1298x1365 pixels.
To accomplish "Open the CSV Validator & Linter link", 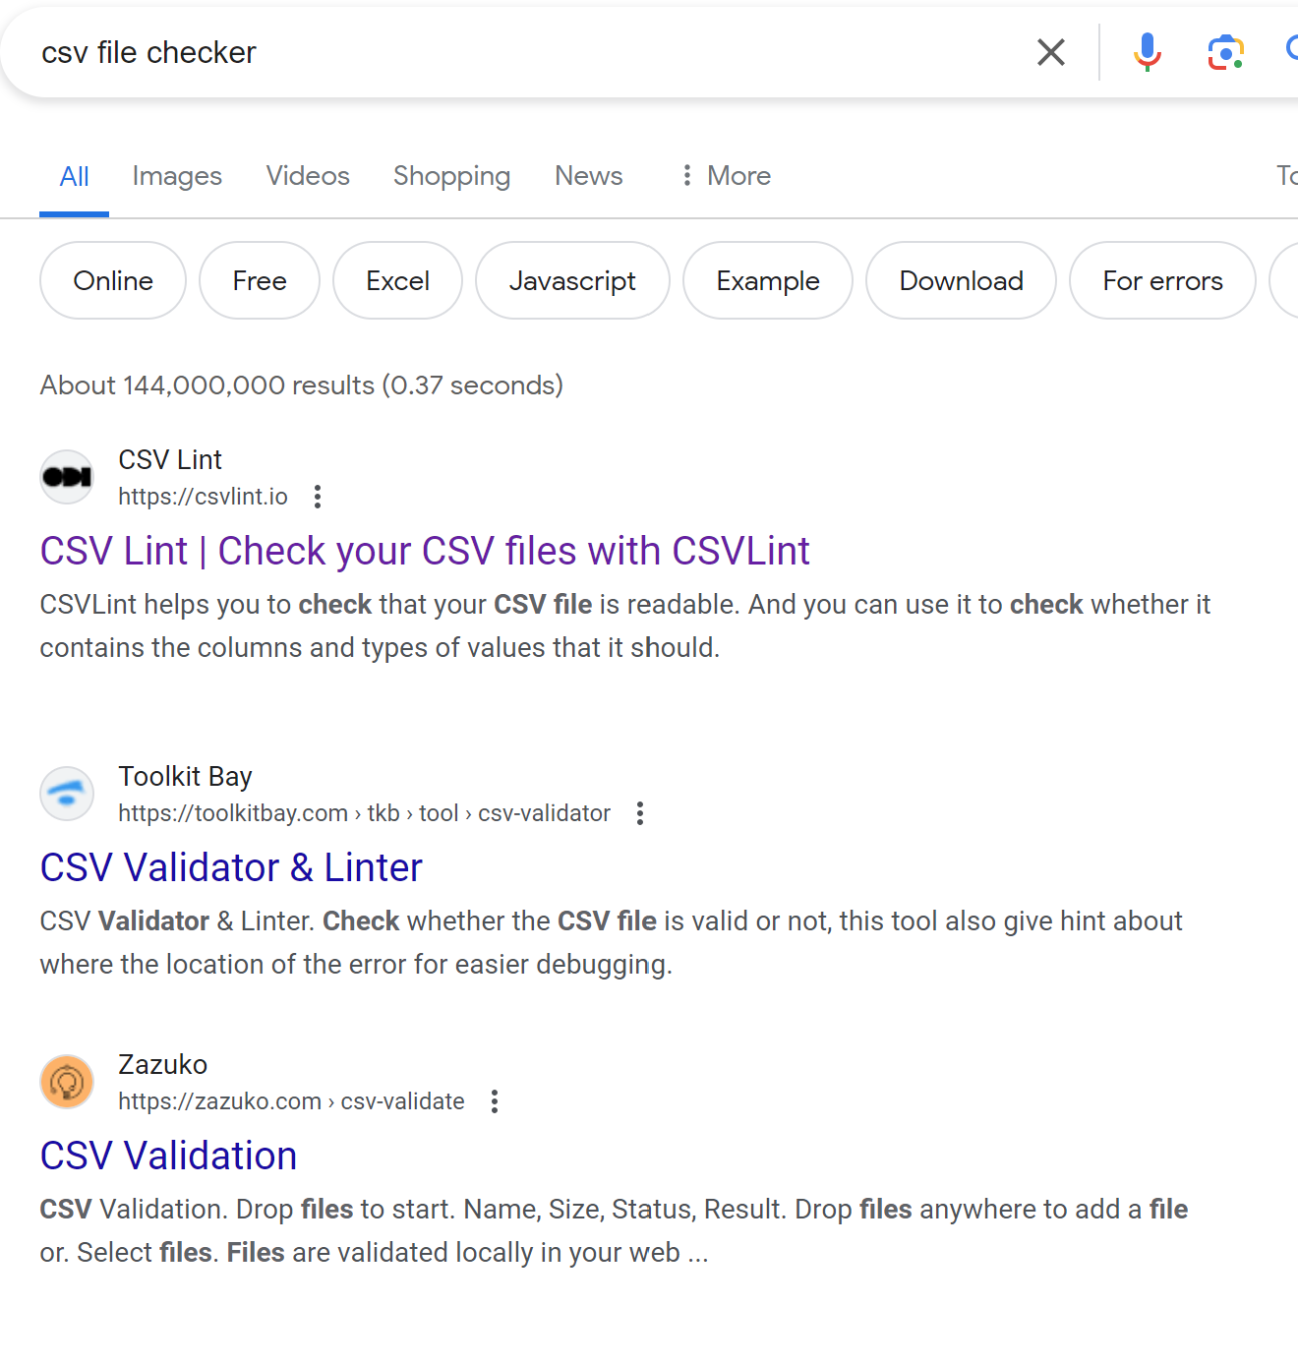I will 231,867.
